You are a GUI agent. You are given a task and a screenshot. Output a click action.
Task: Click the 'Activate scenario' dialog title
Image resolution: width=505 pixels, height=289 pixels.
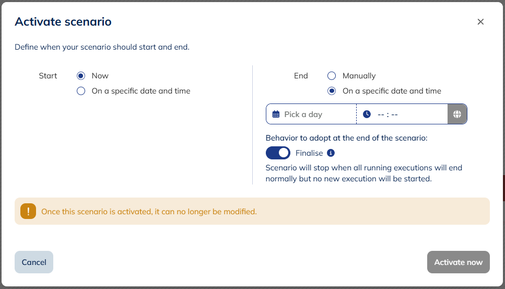coord(63,22)
